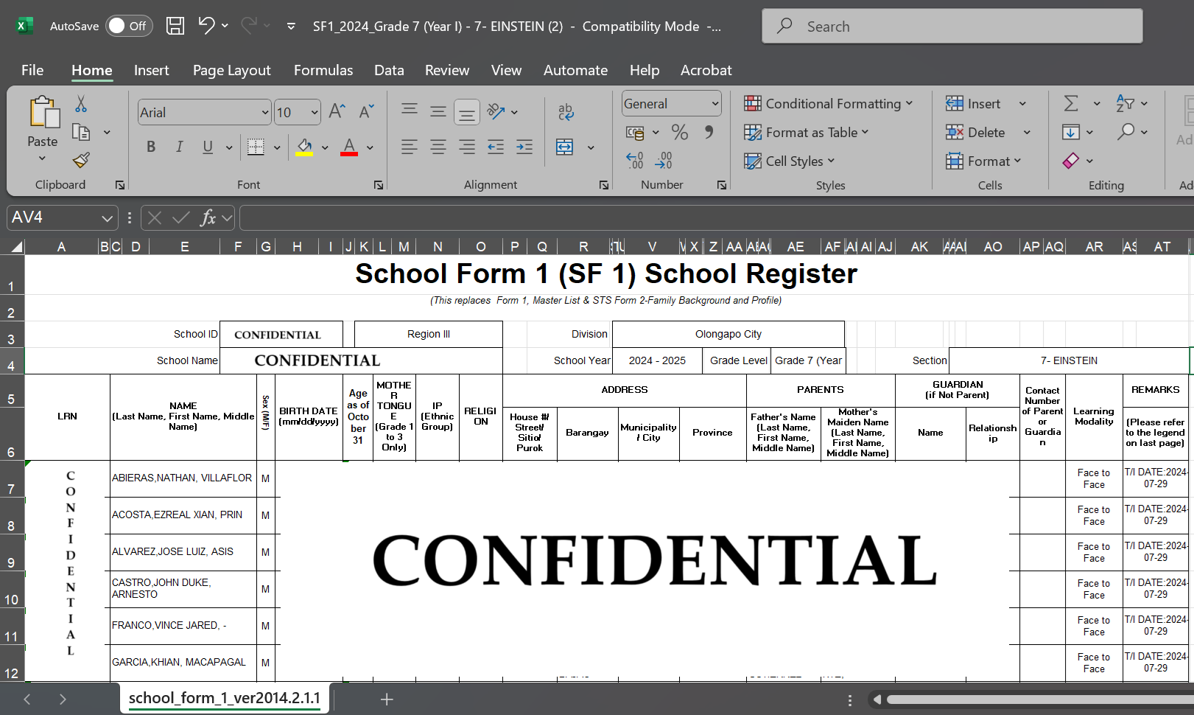Open Conditional Formatting menu
This screenshot has height=715, width=1194.
tap(829, 104)
